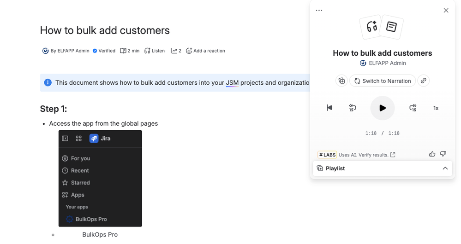Image resolution: width=461 pixels, height=244 pixels.
Task: Close the audio player panel
Action: 446,11
